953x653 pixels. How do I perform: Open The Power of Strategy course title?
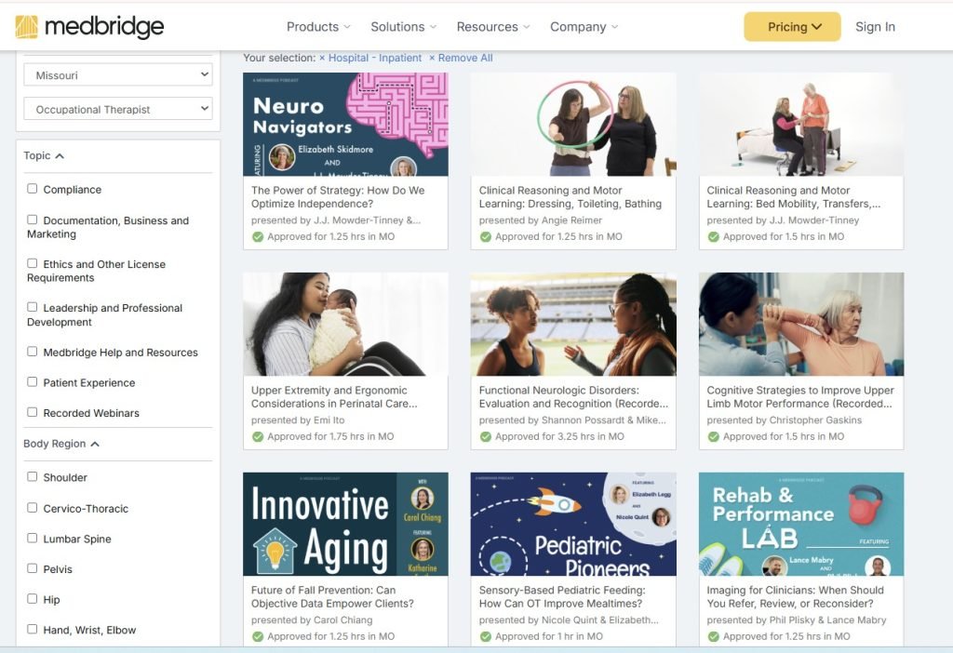[338, 197]
